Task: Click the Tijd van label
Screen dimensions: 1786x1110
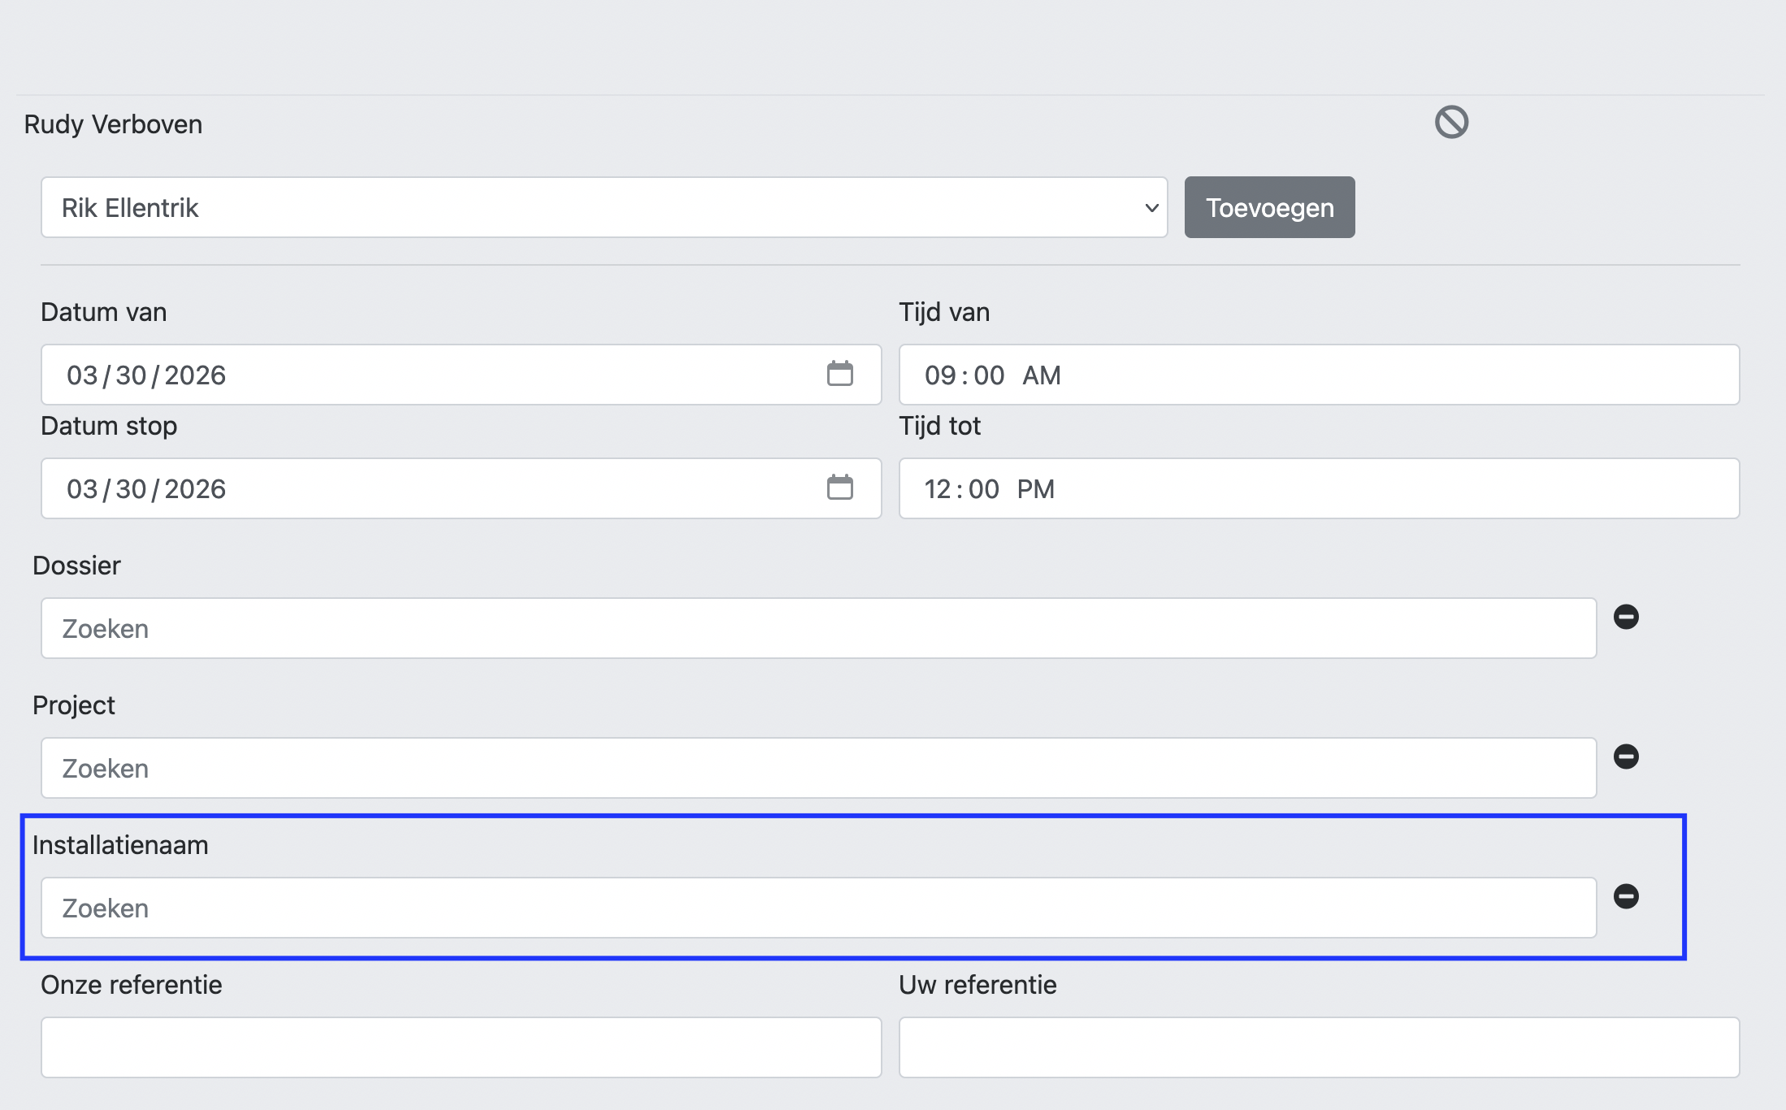Action: (944, 312)
